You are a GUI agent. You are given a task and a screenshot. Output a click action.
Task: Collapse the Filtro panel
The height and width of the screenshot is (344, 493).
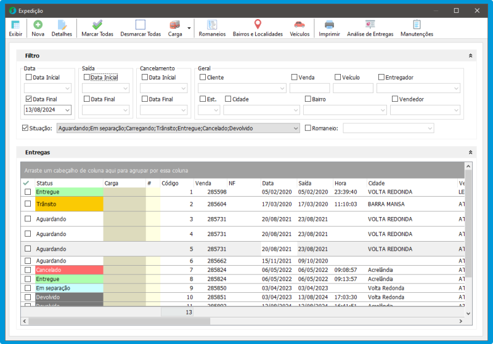click(470, 55)
